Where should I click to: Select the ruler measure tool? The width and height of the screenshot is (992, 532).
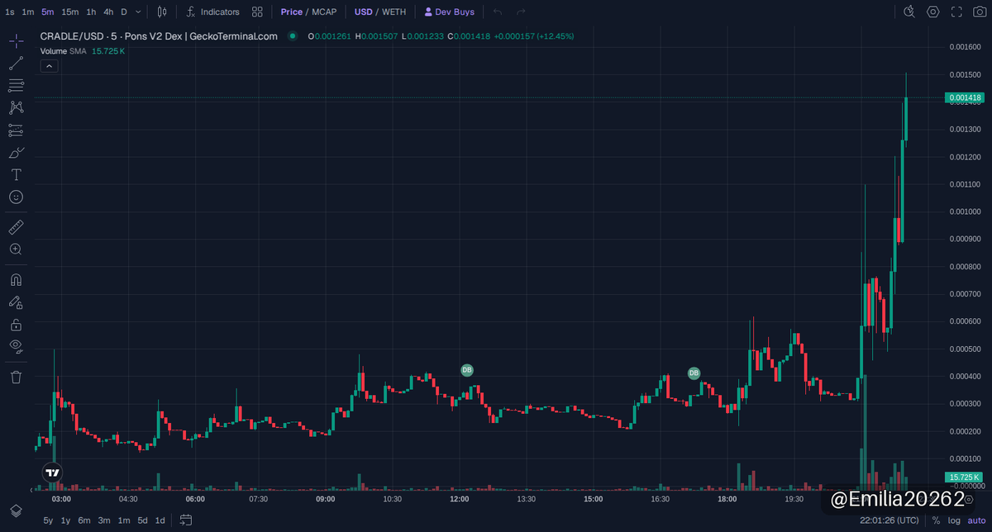(x=16, y=226)
